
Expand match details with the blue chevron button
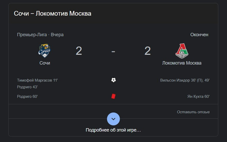(x=113, y=119)
